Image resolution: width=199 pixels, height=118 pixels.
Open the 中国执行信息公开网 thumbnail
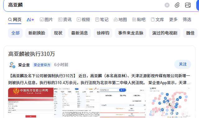click(31, 102)
